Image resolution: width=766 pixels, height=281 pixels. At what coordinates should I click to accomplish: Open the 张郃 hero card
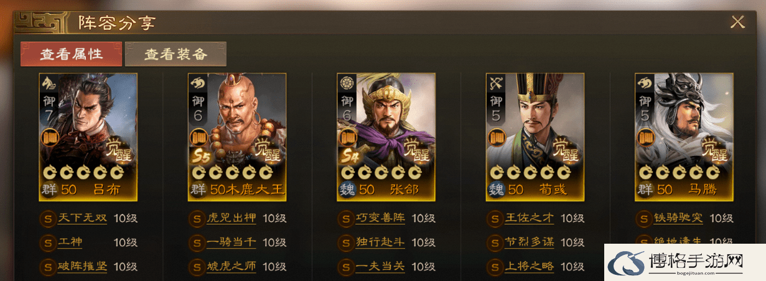coord(386,137)
